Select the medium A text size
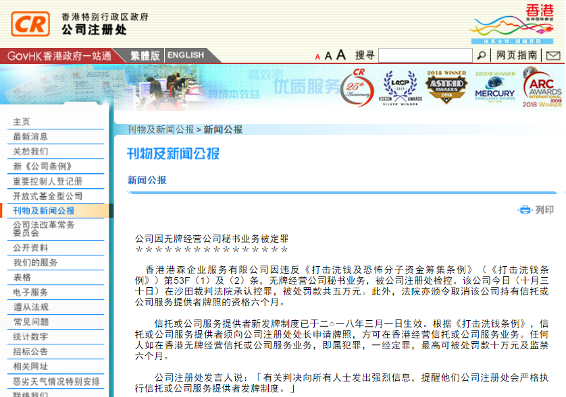This screenshot has height=397, width=566. [328, 56]
